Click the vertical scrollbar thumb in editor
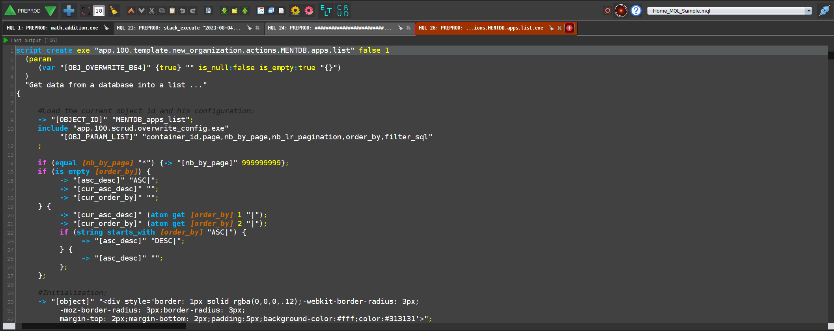This screenshot has width=834, height=331. click(x=831, y=55)
